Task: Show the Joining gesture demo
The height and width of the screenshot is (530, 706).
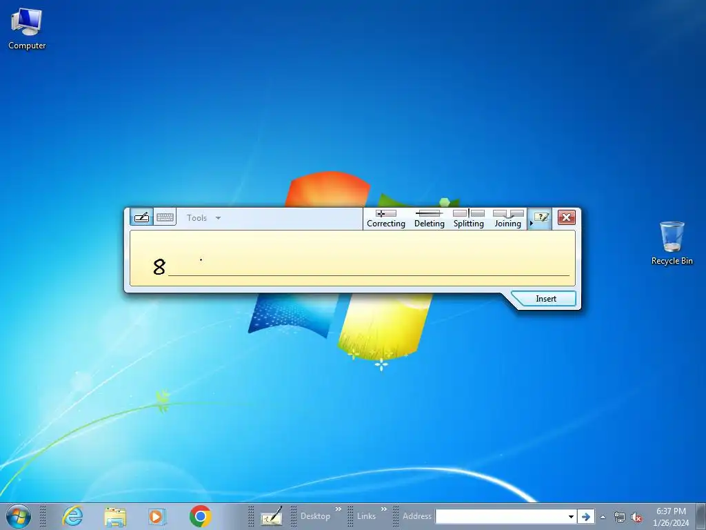Action: [508, 219]
